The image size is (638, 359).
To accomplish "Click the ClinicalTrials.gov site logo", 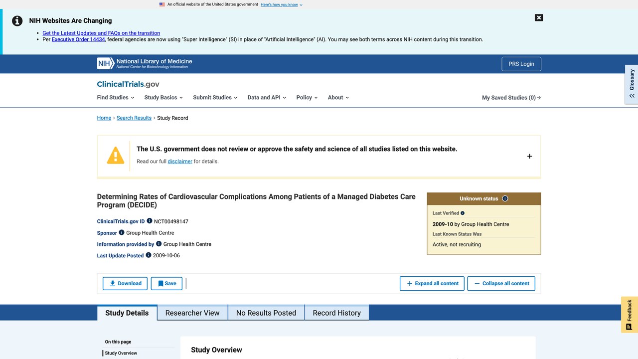I will tap(128, 84).
